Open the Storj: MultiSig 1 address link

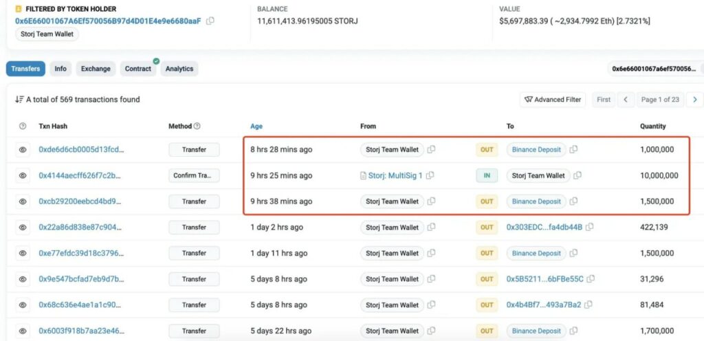click(x=395, y=175)
